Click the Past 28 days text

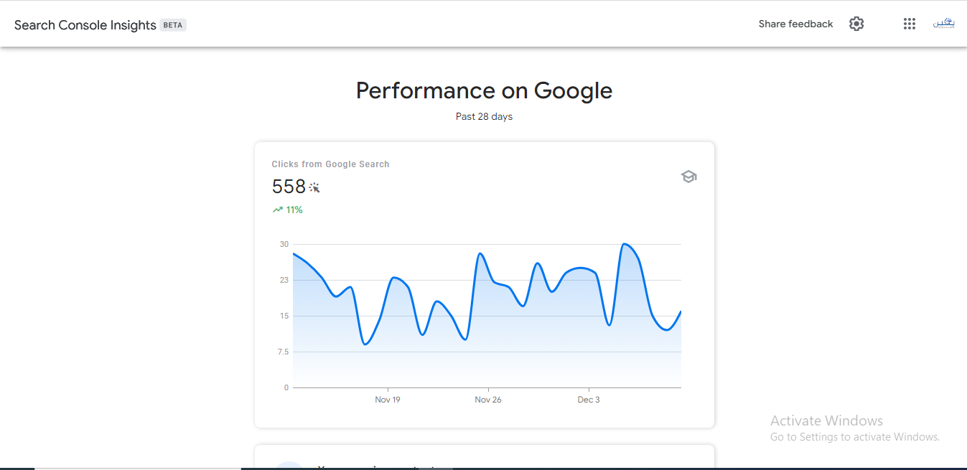(484, 116)
